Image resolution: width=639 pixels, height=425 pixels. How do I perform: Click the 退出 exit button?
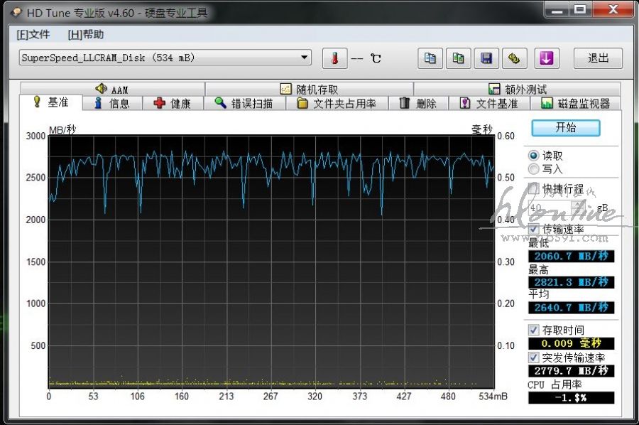point(598,58)
